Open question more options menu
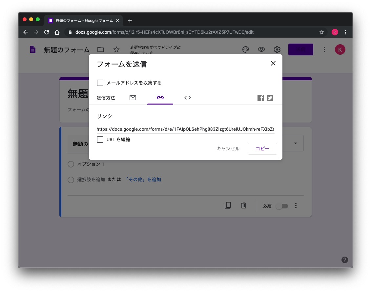 click(296, 205)
